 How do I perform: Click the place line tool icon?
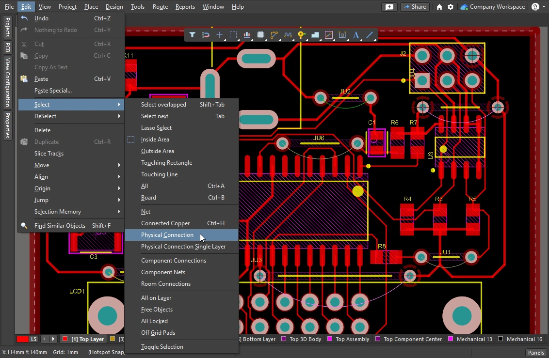pyautogui.click(x=370, y=35)
